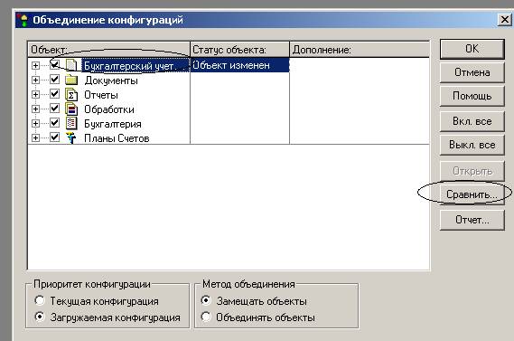514x341 pixels.
Task: Select the Бухгалтерия row label
Action: coord(113,124)
